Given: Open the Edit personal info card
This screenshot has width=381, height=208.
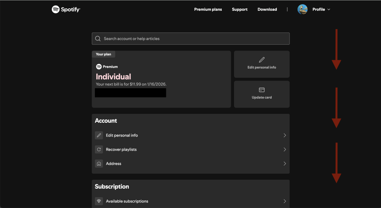Looking at the screenshot, I should point(262,64).
